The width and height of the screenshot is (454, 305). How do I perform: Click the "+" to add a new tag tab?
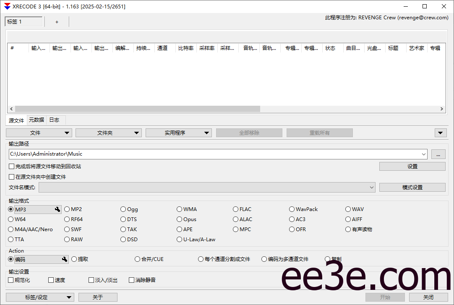click(x=57, y=21)
